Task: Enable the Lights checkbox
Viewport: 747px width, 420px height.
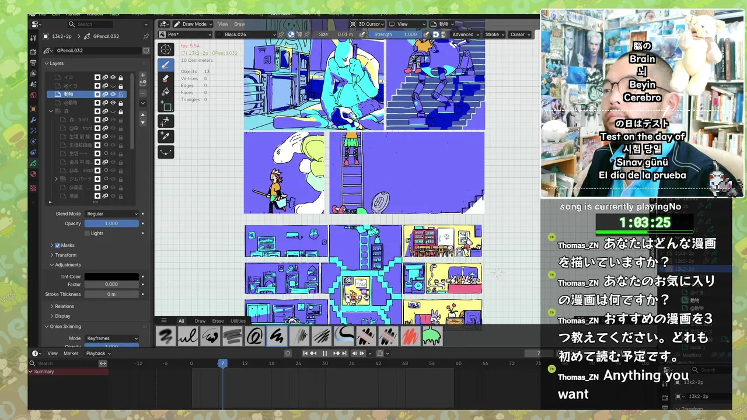Action: [88, 233]
